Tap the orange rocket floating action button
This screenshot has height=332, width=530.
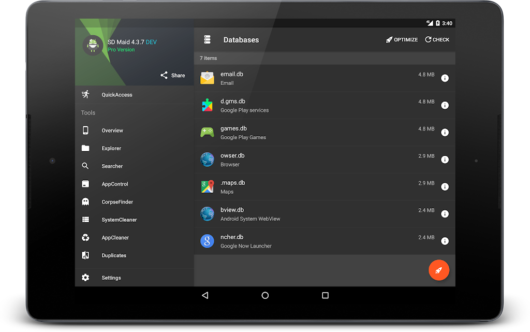[438, 270]
